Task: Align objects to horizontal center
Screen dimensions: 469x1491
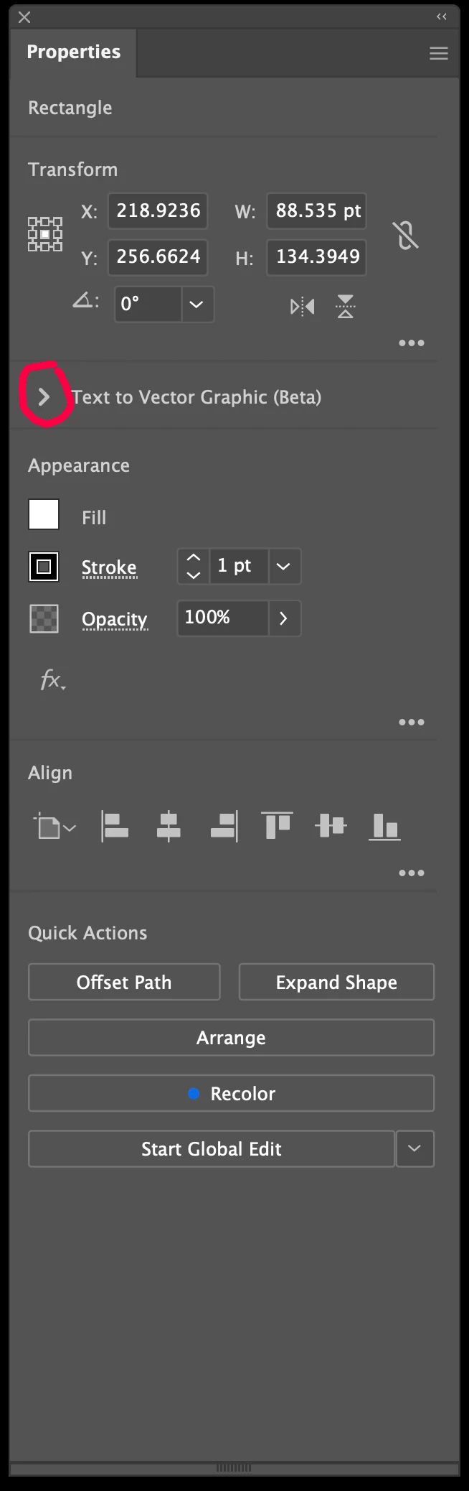Action: [x=169, y=827]
